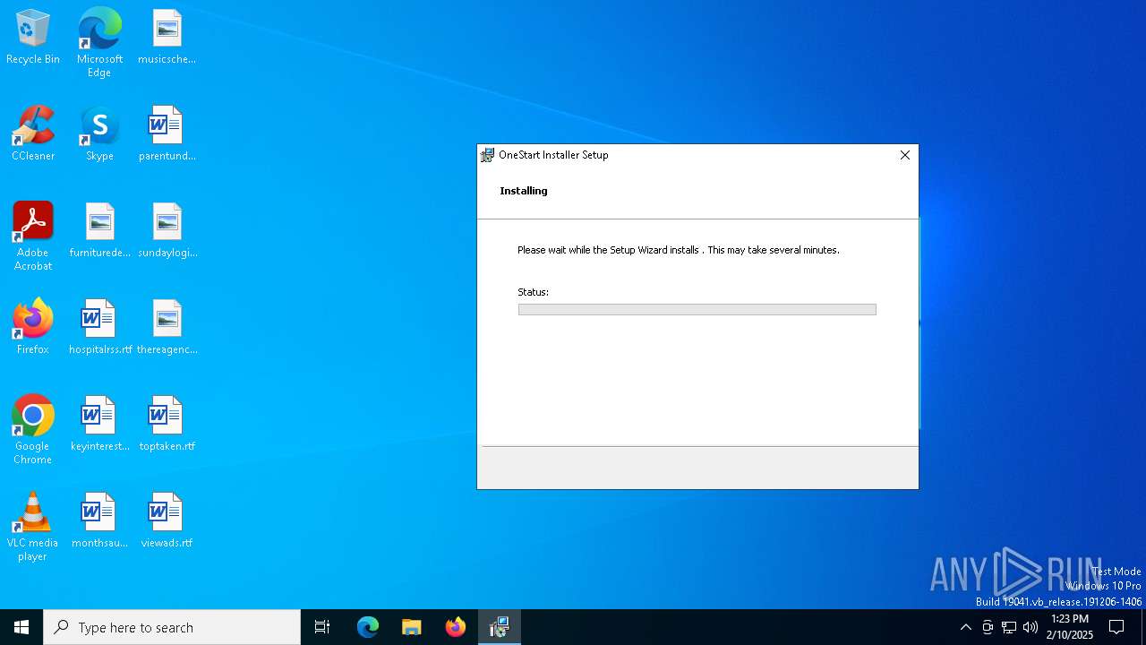1146x645 pixels.
Task: Open VLC media player desktop shortcut
Action: click(x=33, y=527)
